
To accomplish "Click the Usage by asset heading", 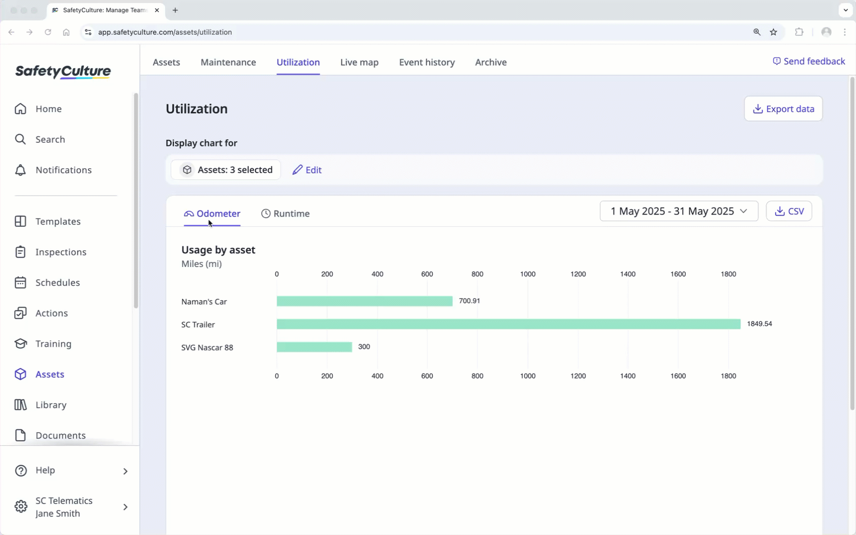I will [x=218, y=250].
